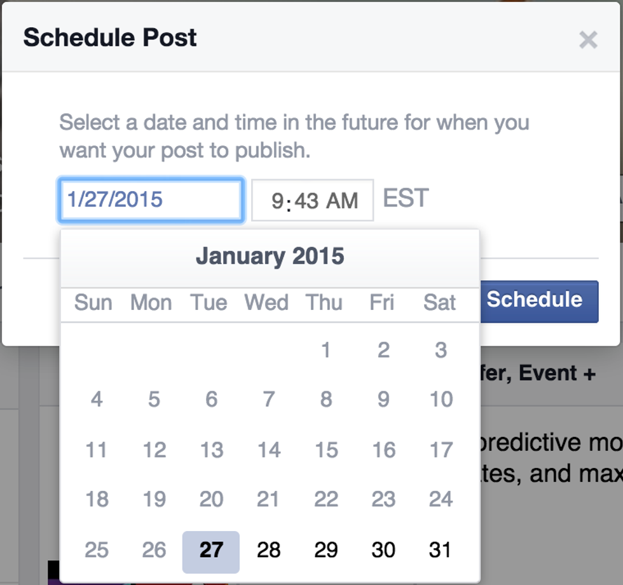Pick January 29 as the date
The width and height of the screenshot is (623, 585).
click(326, 550)
